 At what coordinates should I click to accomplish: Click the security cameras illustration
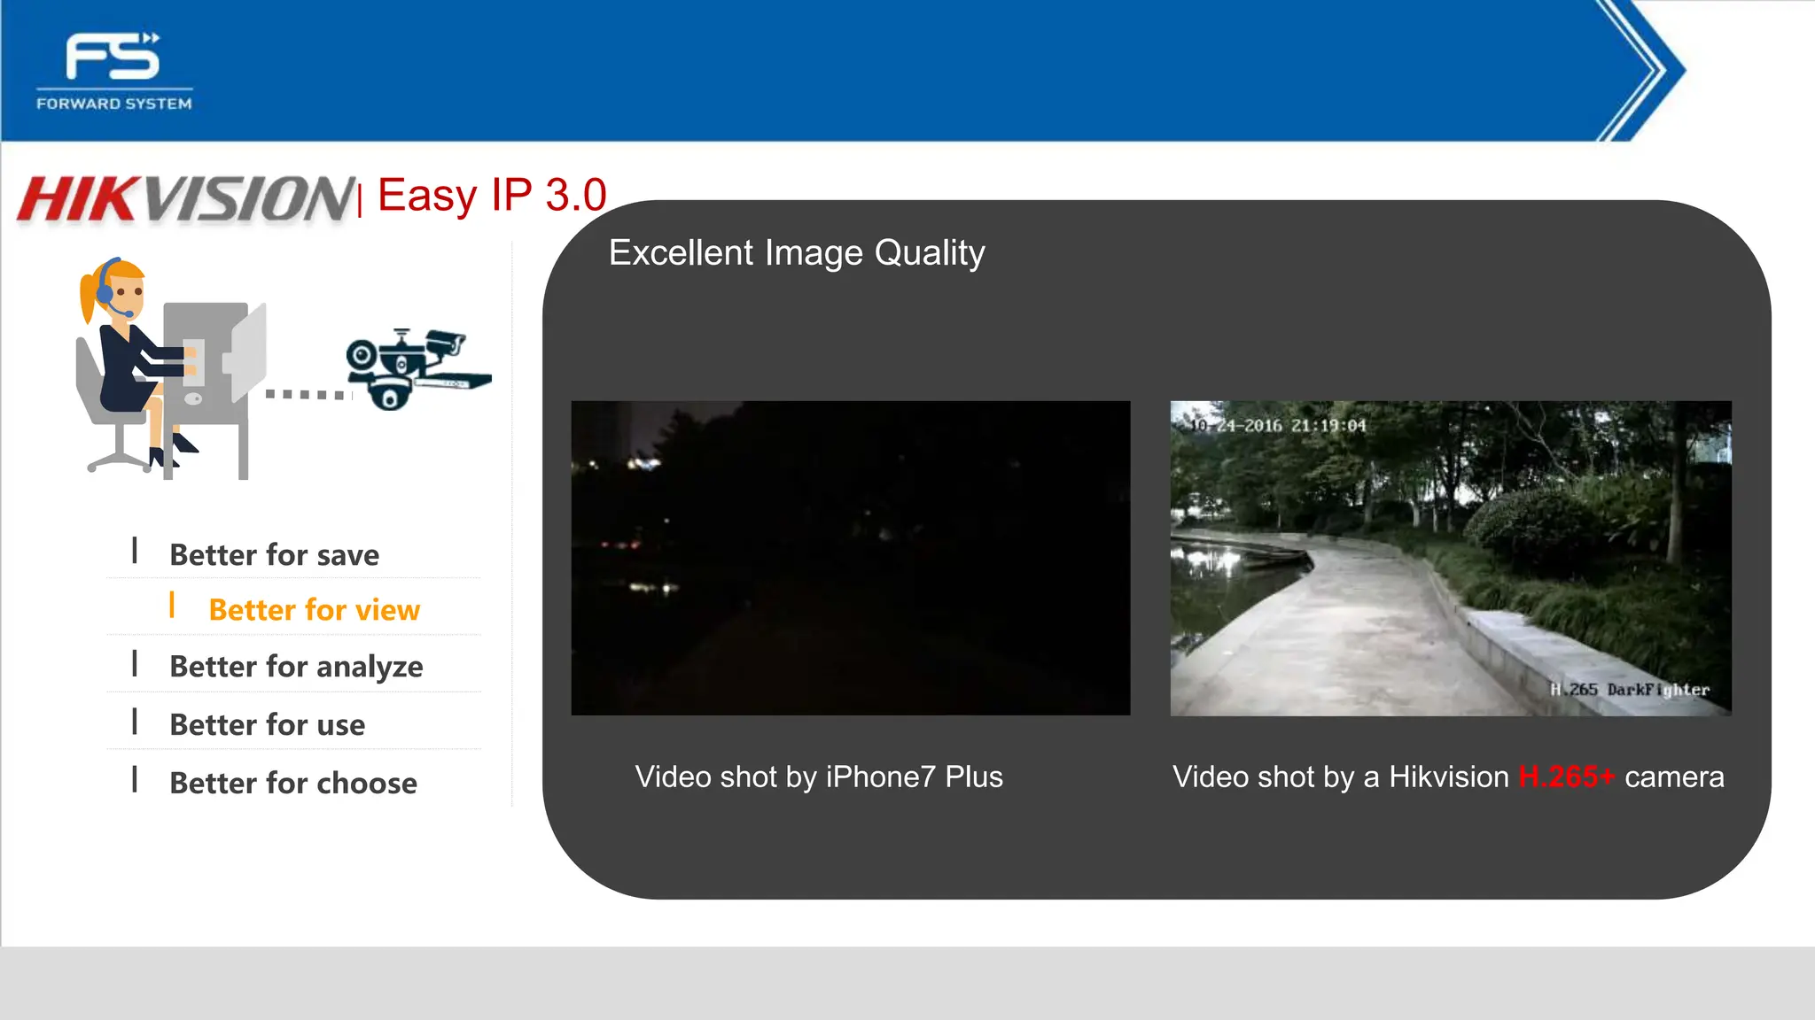click(417, 368)
